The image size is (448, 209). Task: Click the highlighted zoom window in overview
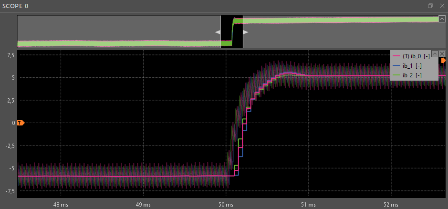(231, 31)
